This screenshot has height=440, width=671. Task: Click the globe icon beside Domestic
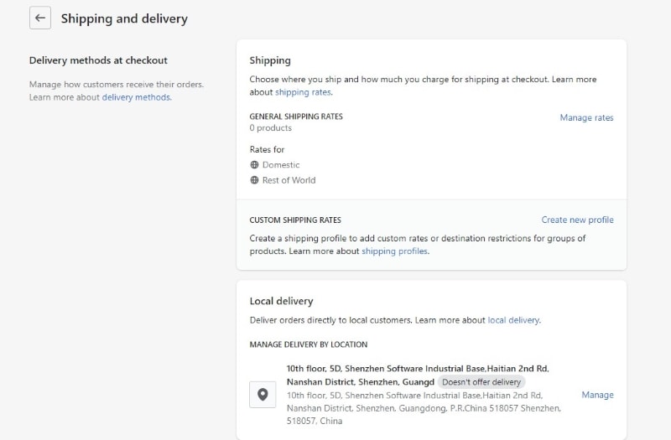click(255, 165)
